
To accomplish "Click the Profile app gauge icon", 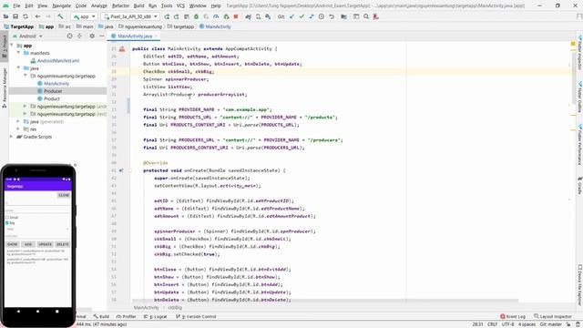I will pyautogui.click(x=216, y=16).
